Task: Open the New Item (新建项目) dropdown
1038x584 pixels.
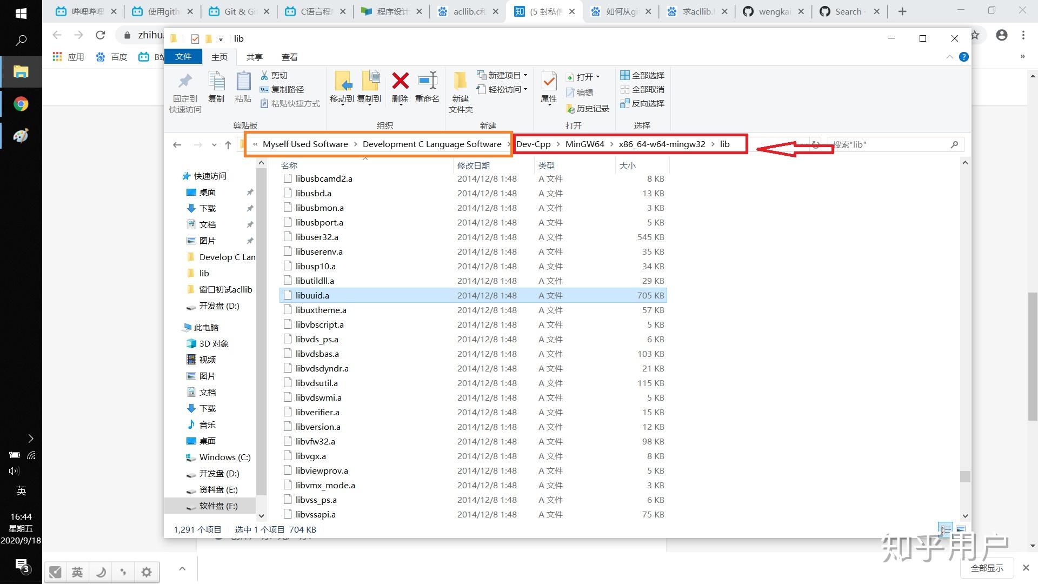Action: [503, 75]
